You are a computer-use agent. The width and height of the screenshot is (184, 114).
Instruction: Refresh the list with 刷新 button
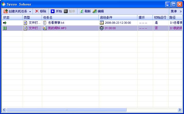(85, 11)
